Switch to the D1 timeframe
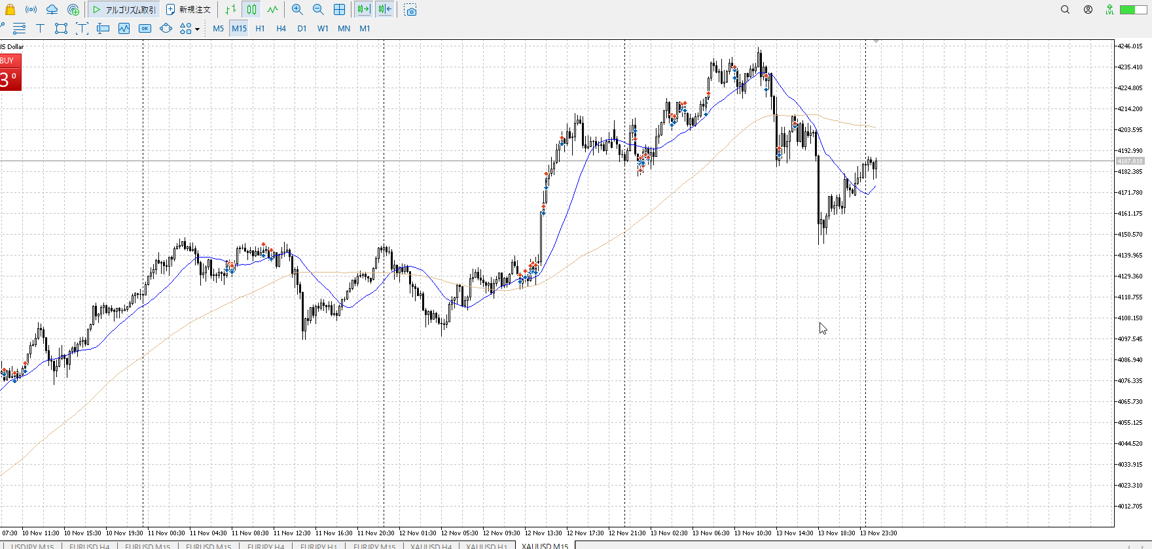1152x549 pixels. (x=302, y=29)
